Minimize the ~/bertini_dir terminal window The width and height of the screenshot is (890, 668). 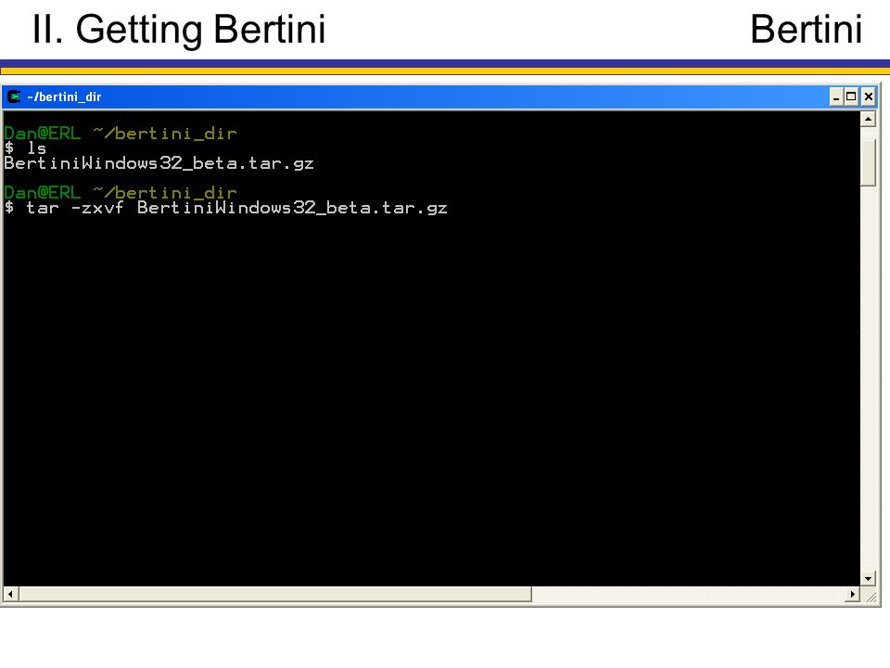click(835, 97)
